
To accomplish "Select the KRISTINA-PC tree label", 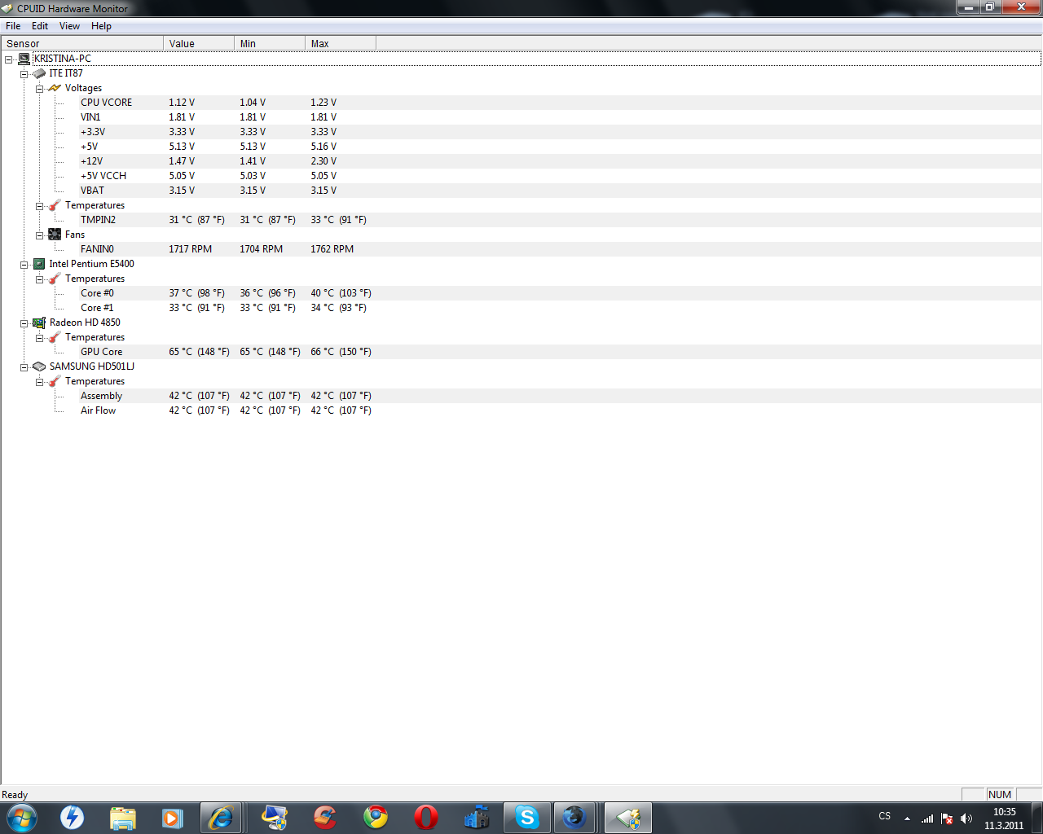I will (x=63, y=59).
